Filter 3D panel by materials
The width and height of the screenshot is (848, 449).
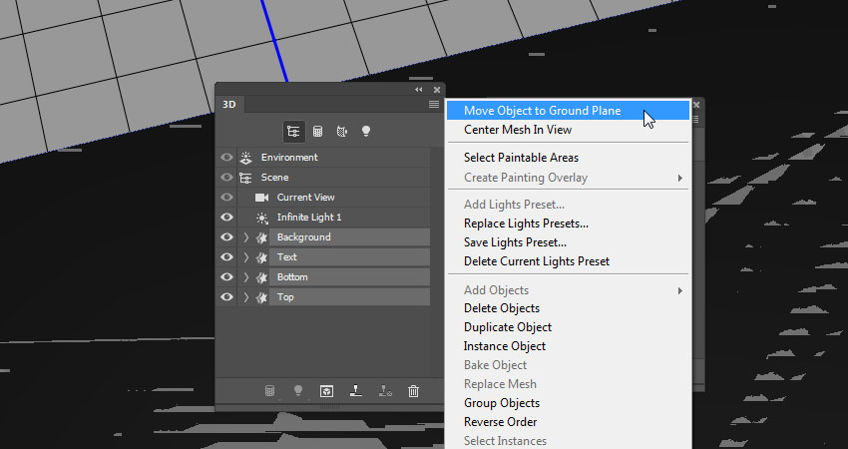click(x=342, y=132)
